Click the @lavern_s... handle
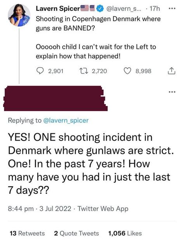 pyautogui.click(x=123, y=9)
